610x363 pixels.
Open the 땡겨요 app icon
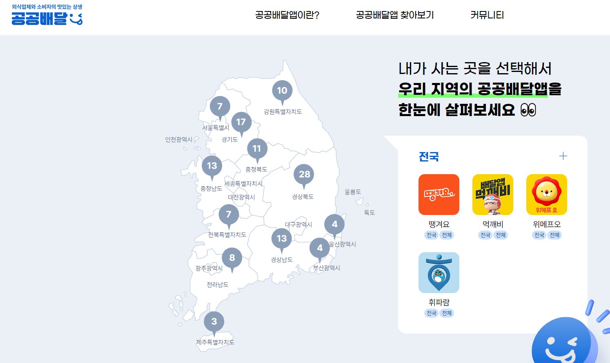pos(439,195)
